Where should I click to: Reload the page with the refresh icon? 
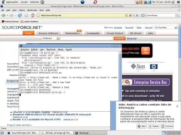20,15
